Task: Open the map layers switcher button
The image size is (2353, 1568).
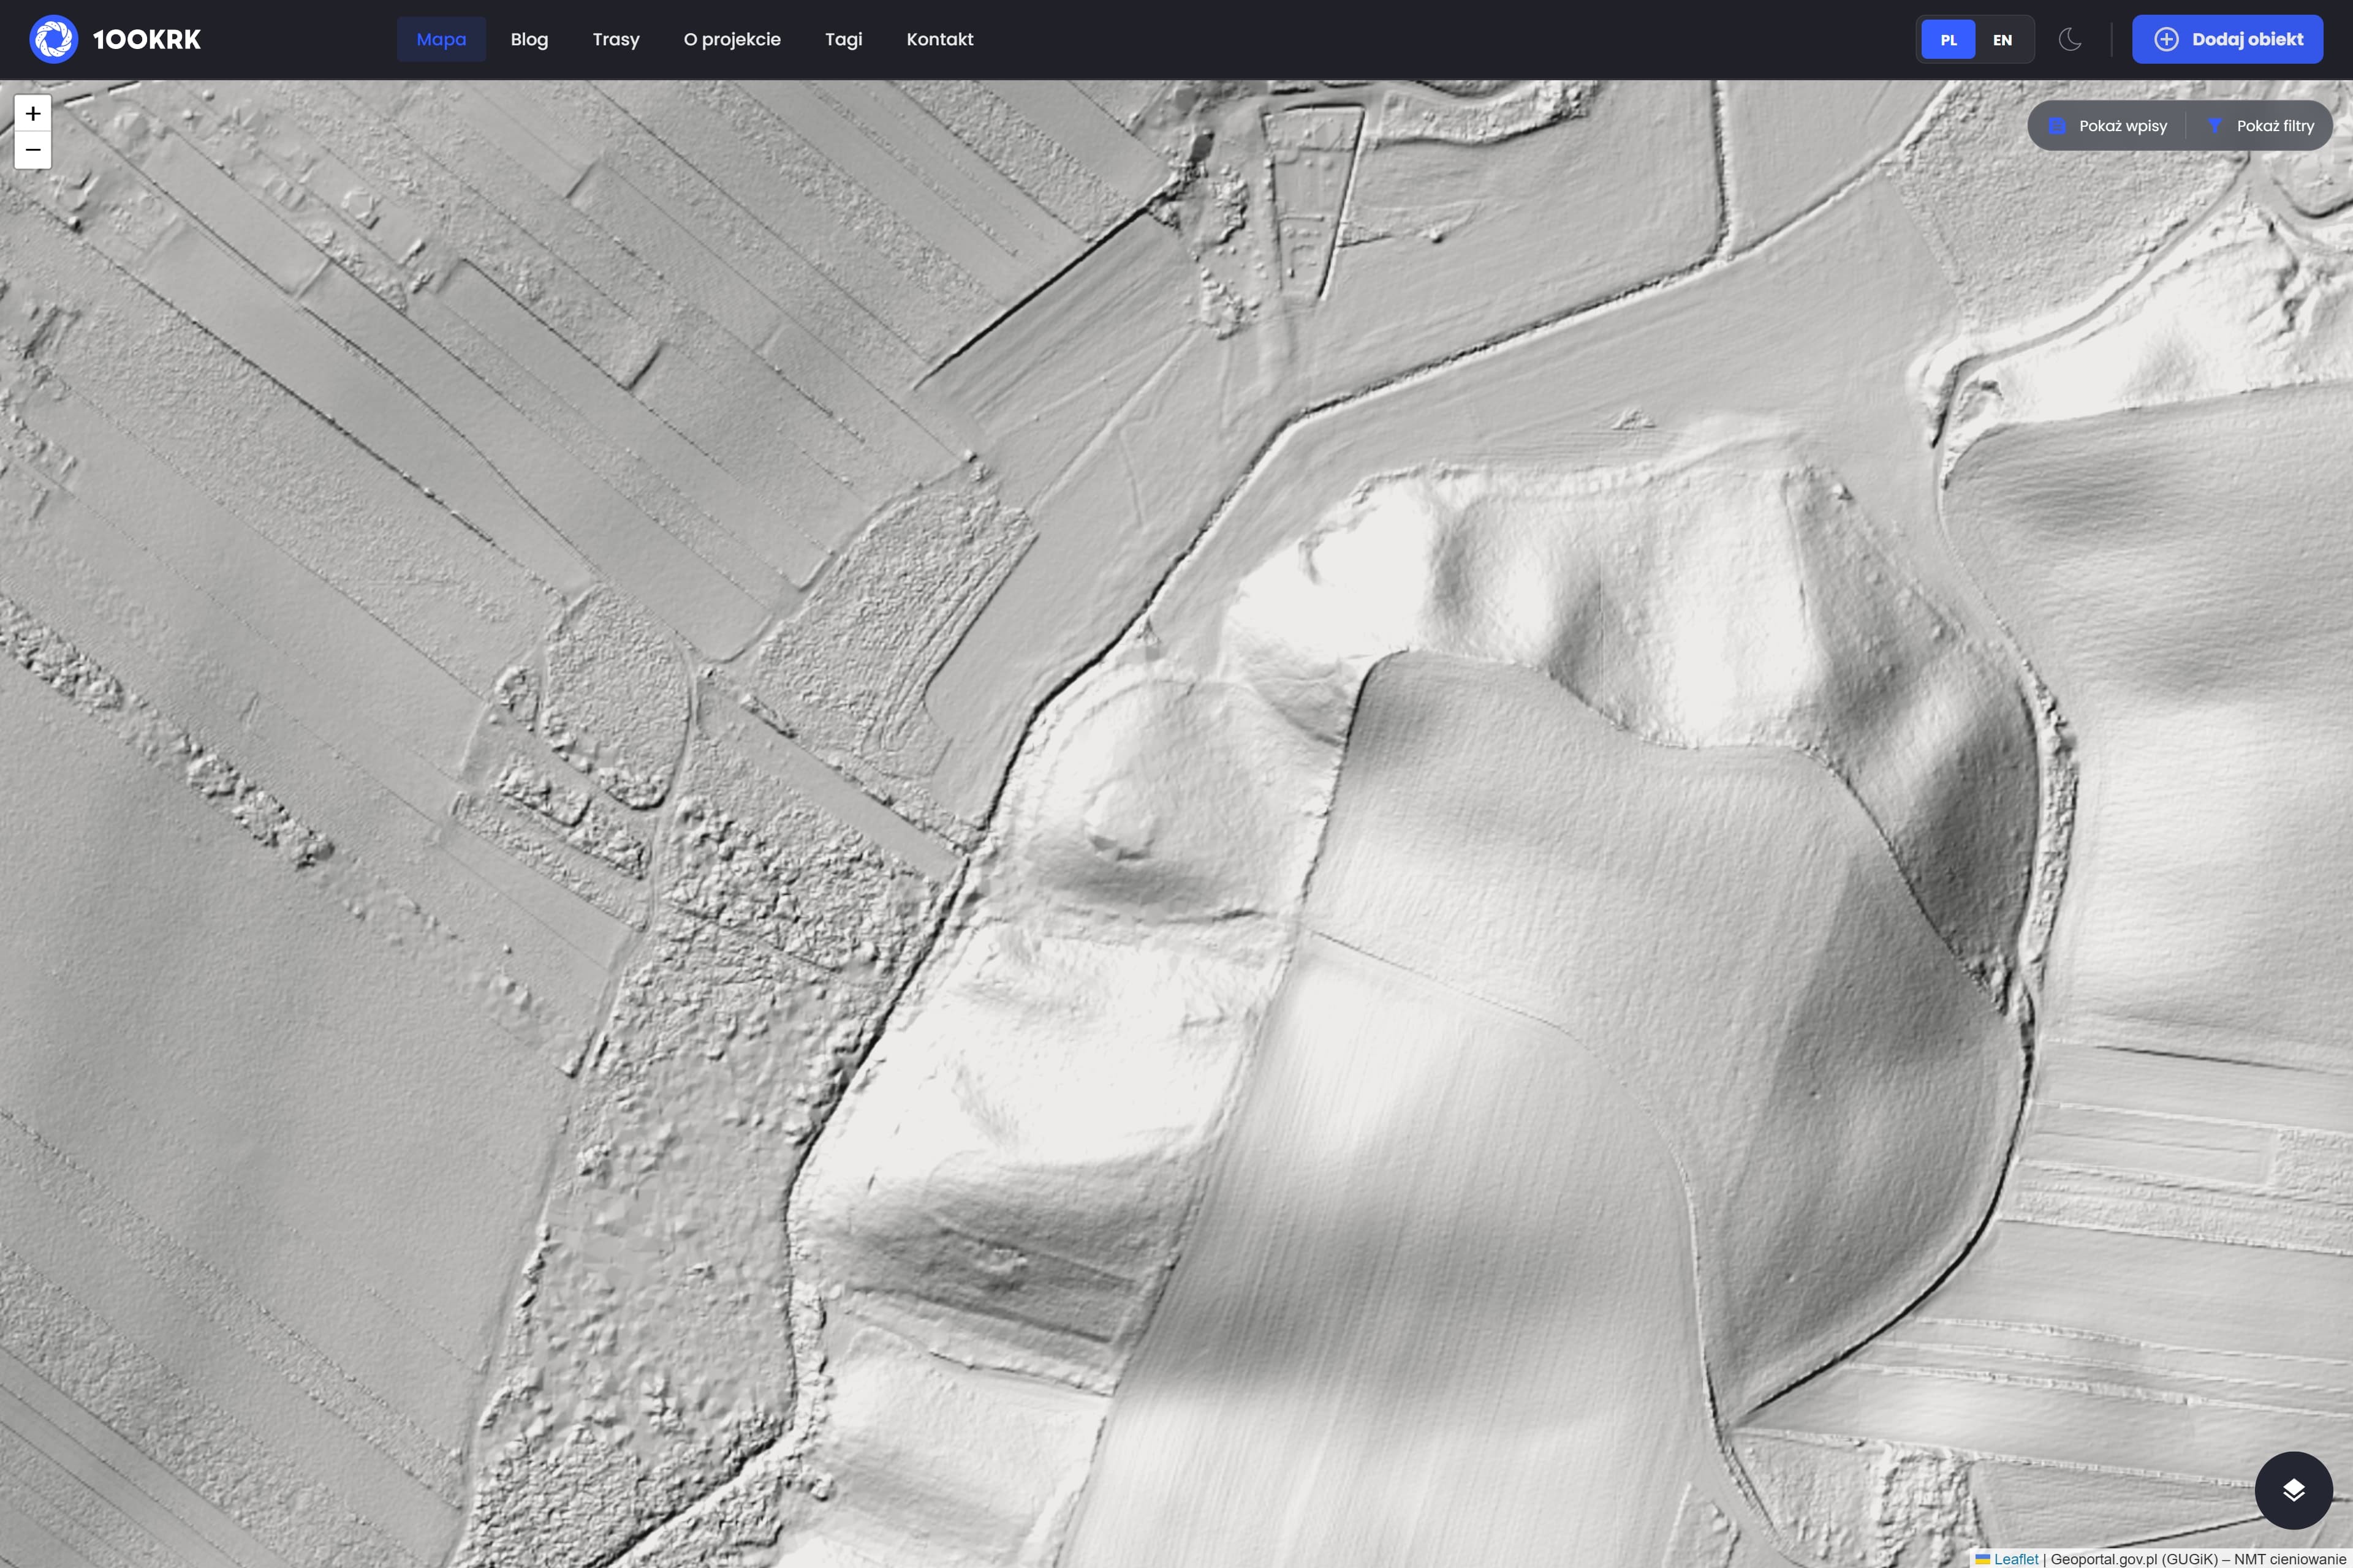Action: [x=2293, y=1490]
